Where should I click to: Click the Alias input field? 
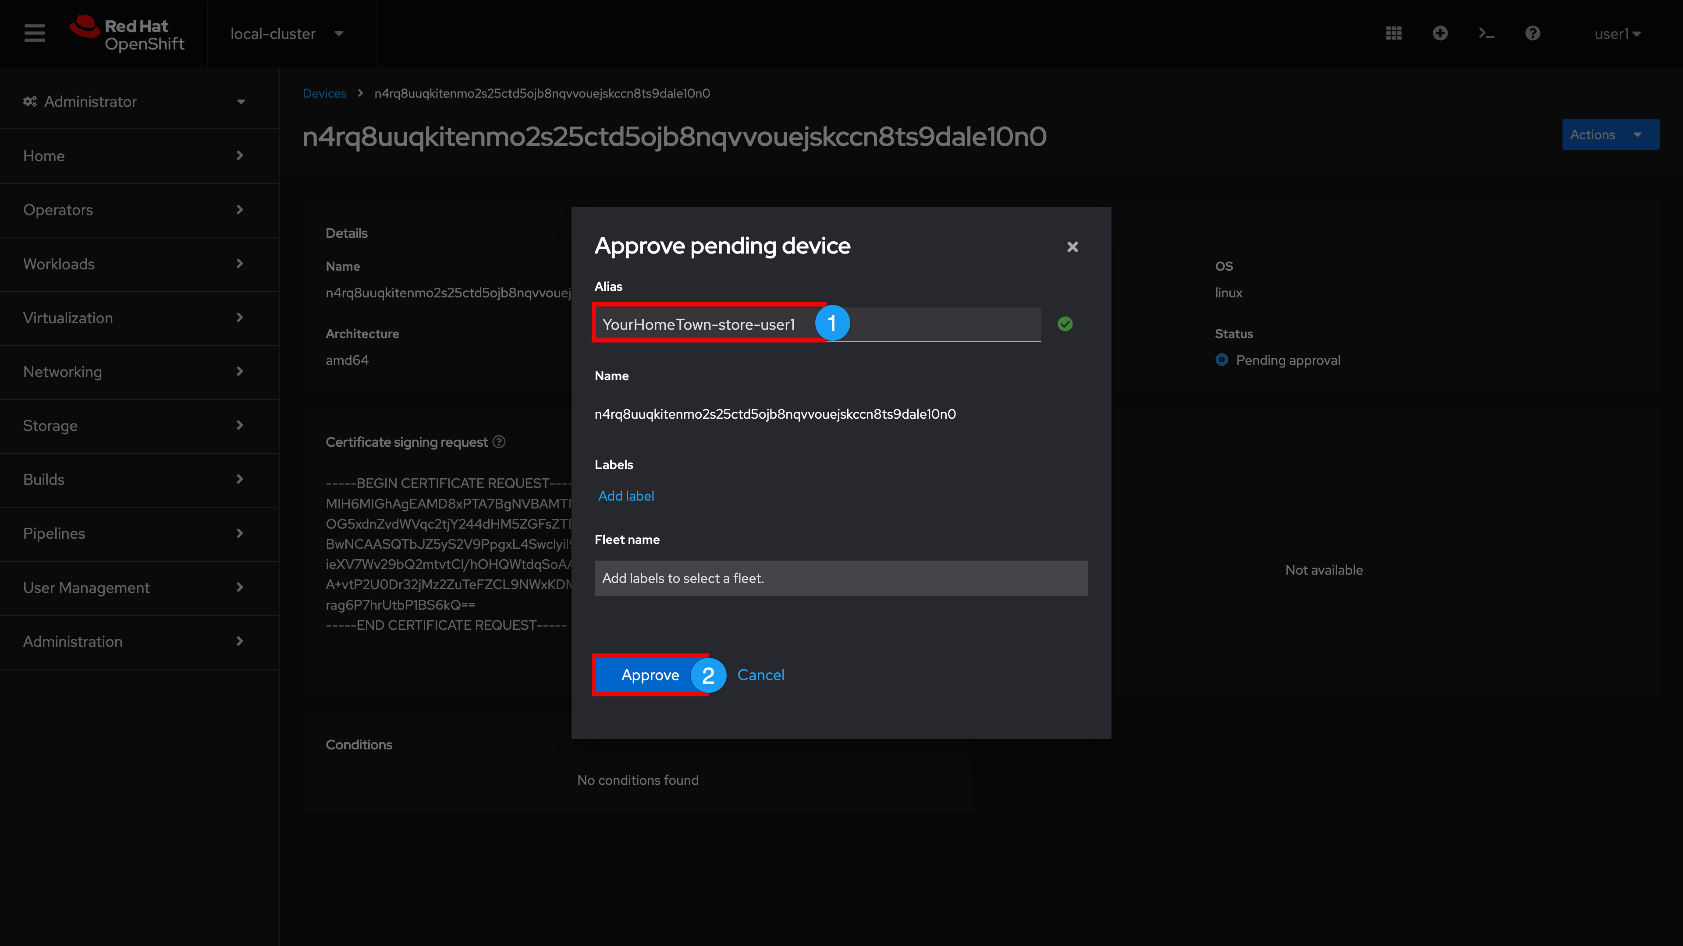click(x=817, y=324)
